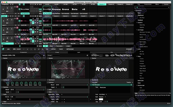Select the Generators deck tab

tap(59, 46)
